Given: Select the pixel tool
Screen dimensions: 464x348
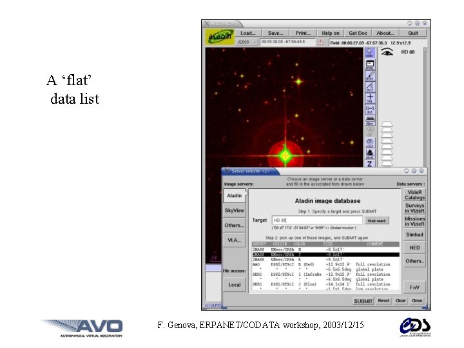Looking at the screenshot, I should point(370,154).
